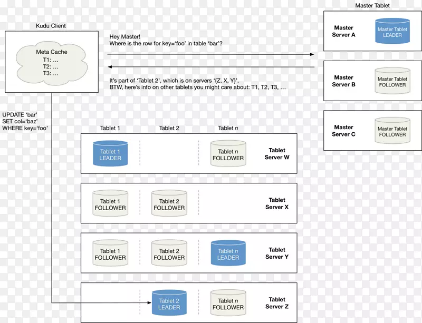Select the "UPDATE 'bar'" statement line
Viewport: 422px width, 323px height.
click(x=20, y=115)
